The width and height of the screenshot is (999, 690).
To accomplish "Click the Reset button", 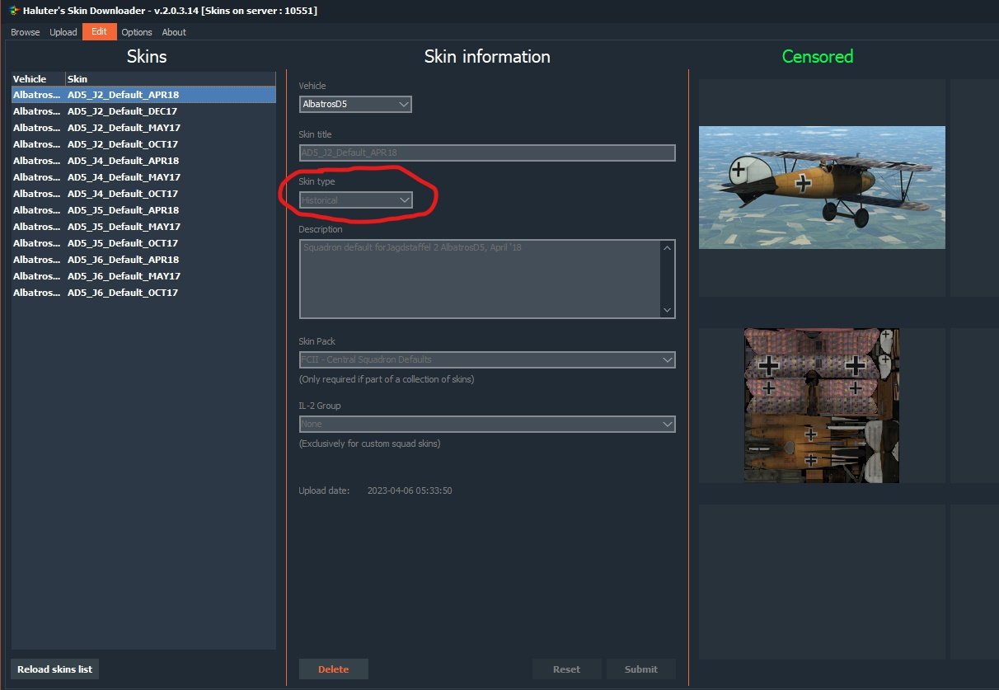I will (566, 669).
